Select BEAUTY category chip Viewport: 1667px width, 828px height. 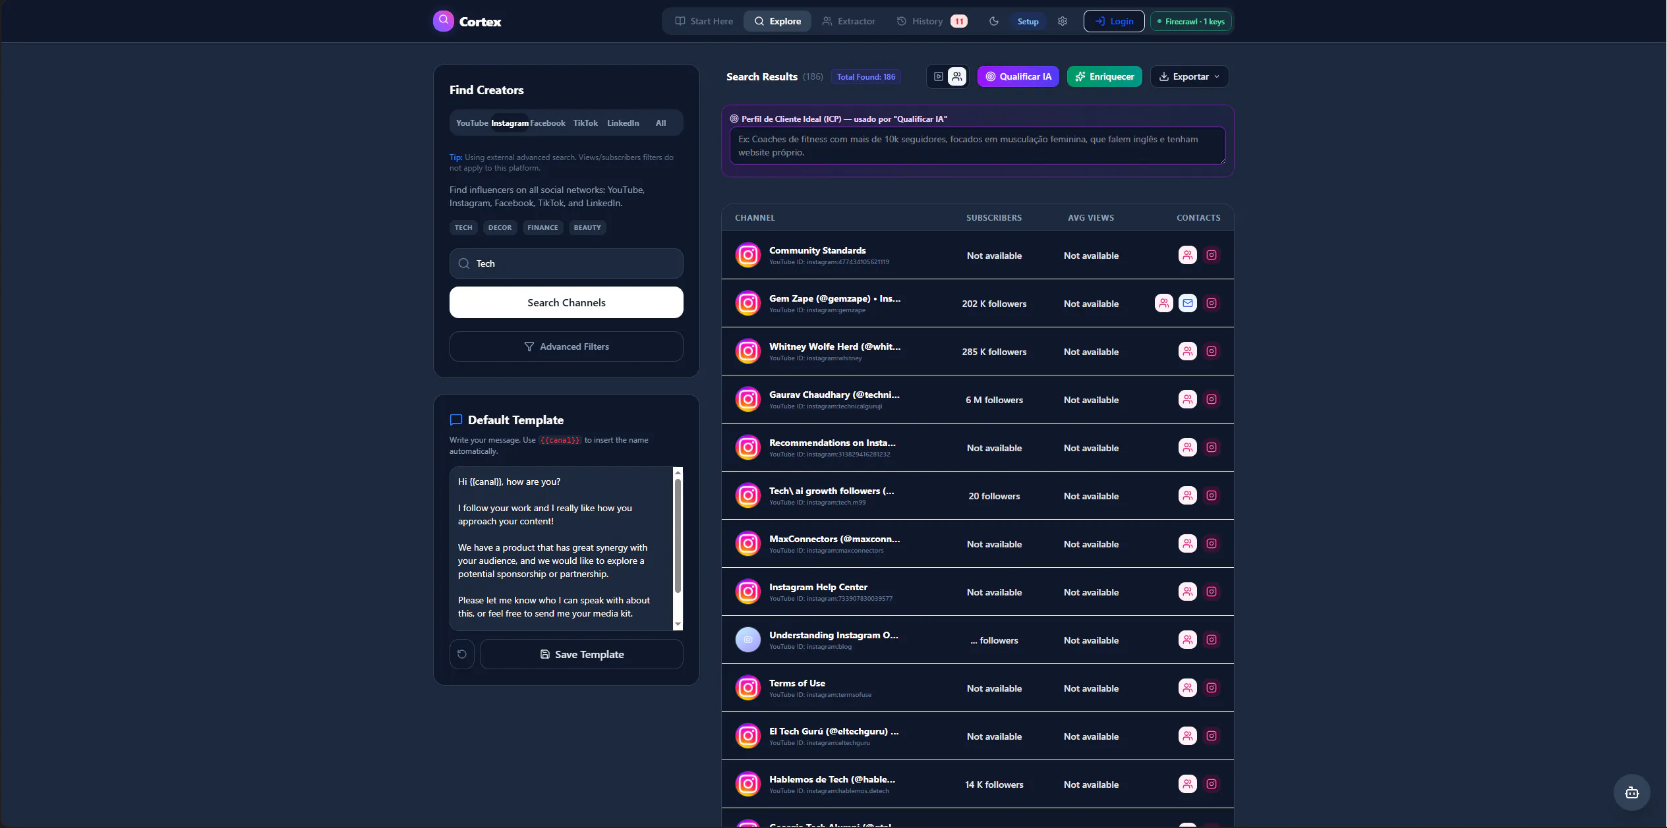pyautogui.click(x=587, y=227)
